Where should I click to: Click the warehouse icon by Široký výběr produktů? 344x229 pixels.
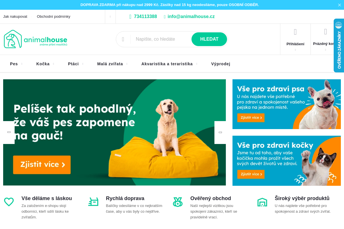[262, 202]
